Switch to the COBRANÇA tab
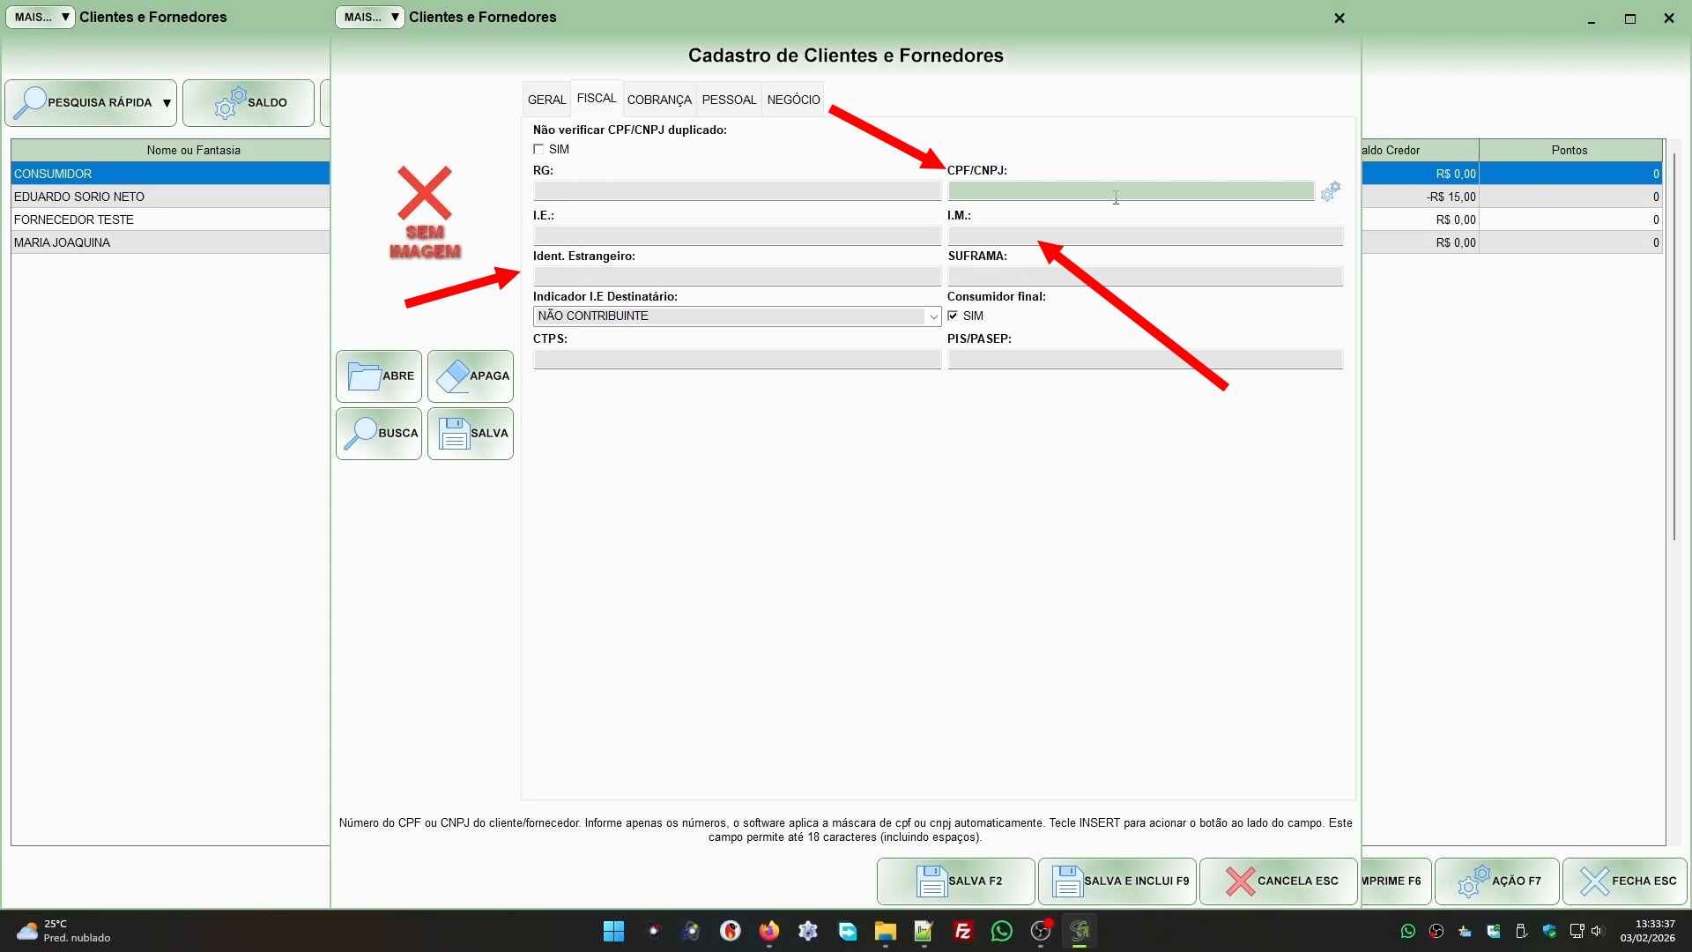The width and height of the screenshot is (1692, 952). [x=659, y=100]
